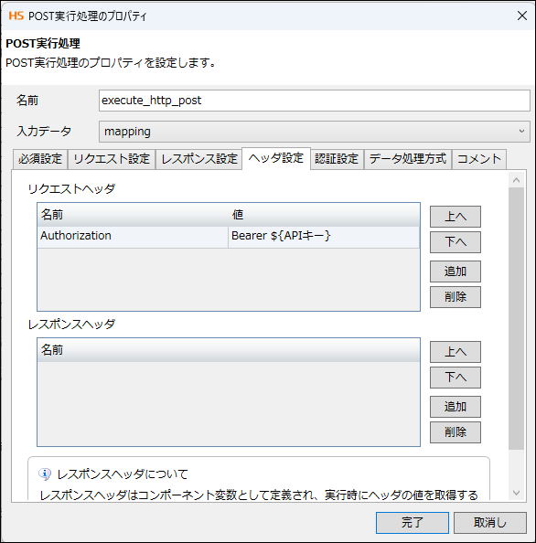
Task: Switch to the リクエスト設定 tab
Action: (112, 159)
